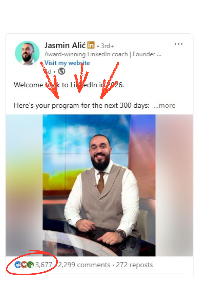Open the post photo of the man in the vest
Screen dimensions: 200x301
99,185
